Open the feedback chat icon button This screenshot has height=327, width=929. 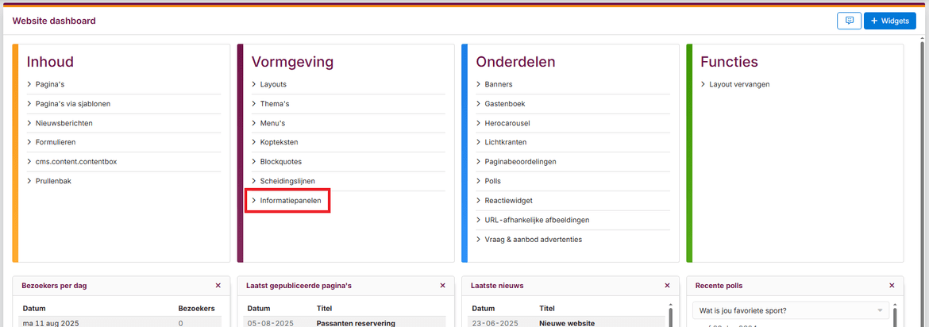(x=849, y=21)
